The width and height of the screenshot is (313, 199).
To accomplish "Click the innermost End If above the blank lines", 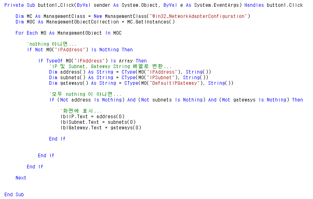I will click(57, 139).
